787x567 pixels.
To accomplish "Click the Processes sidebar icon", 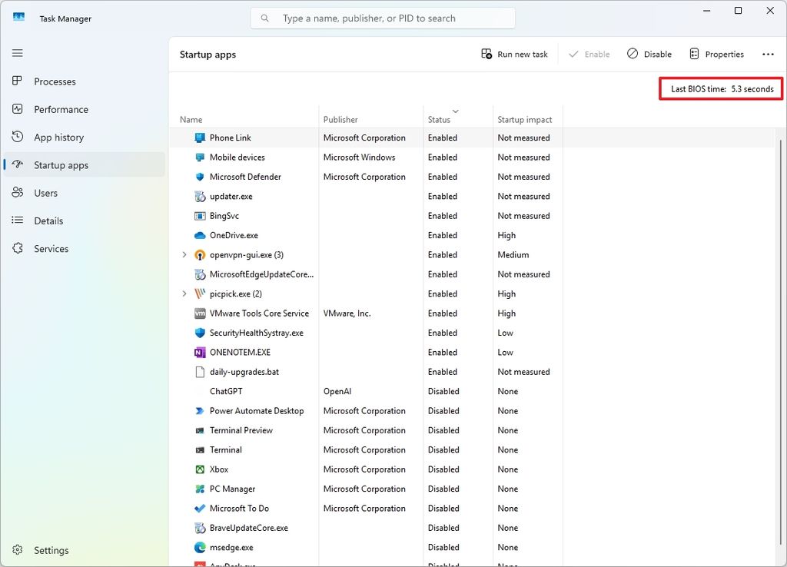I will pos(18,81).
